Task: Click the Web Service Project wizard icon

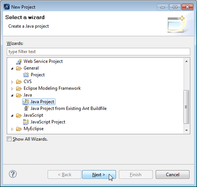Action: [19, 61]
